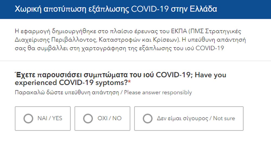The width and height of the screenshot is (271, 146).
Task: Click the red required asterisk
Action: click(129, 82)
